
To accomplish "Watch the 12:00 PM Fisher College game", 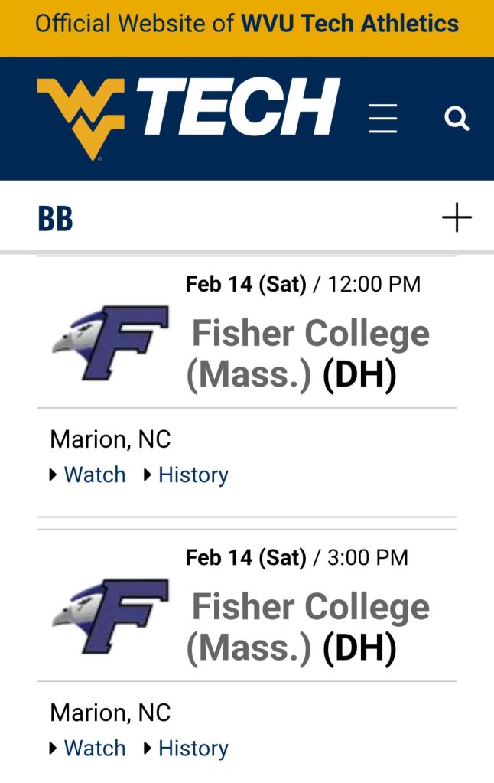I will (x=94, y=475).
